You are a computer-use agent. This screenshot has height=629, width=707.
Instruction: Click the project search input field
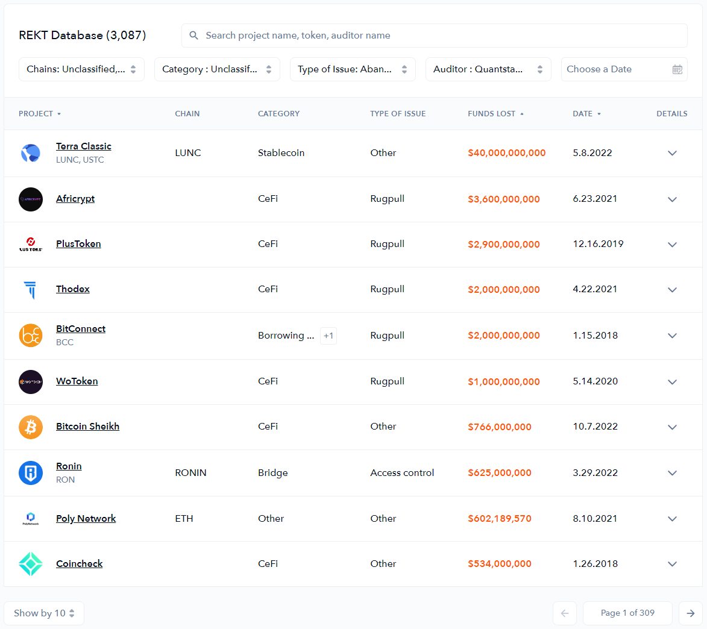pos(434,36)
